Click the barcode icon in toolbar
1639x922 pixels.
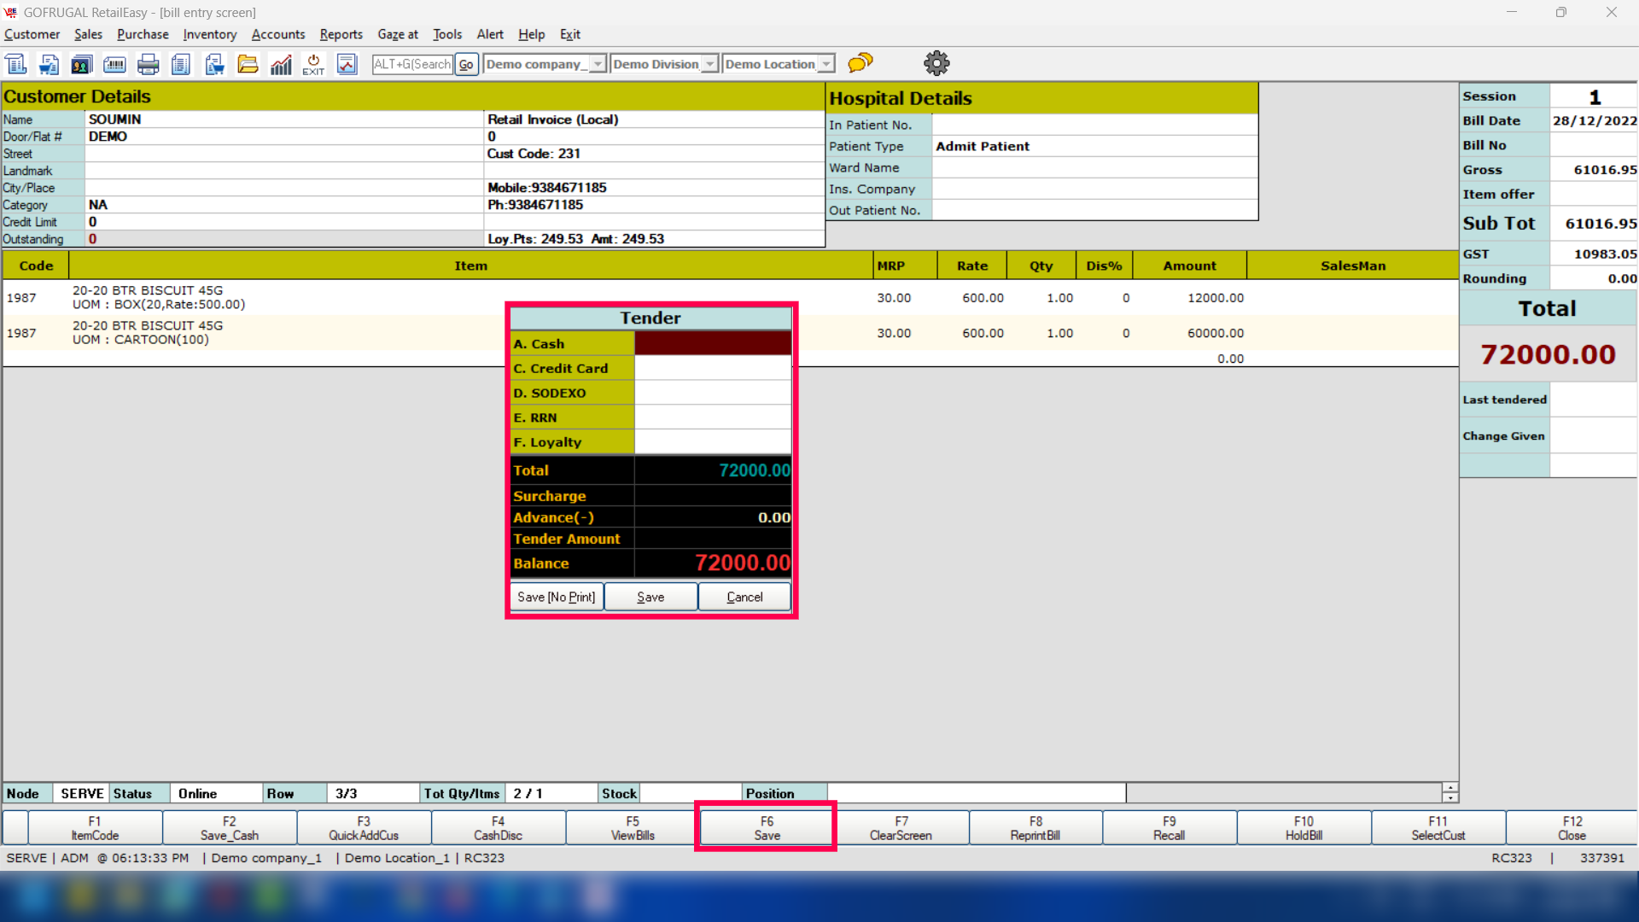[x=114, y=64]
